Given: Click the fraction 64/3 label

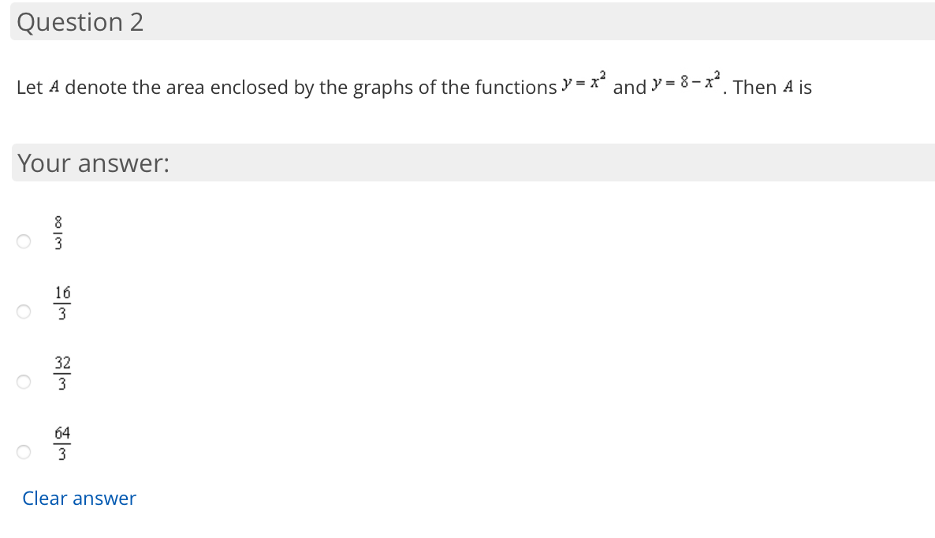Looking at the screenshot, I should point(62,443).
